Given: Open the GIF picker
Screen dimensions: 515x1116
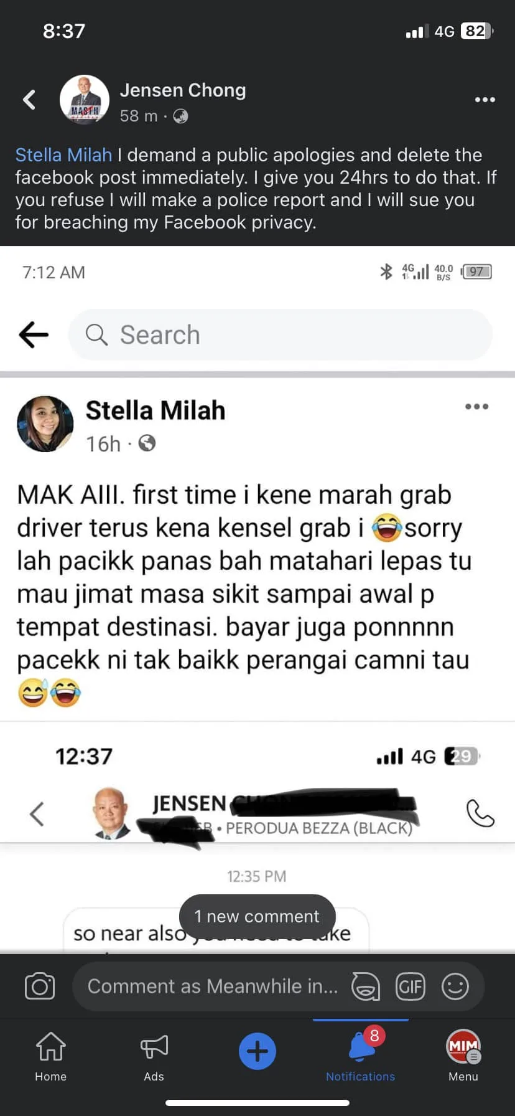Looking at the screenshot, I should pos(411,986).
